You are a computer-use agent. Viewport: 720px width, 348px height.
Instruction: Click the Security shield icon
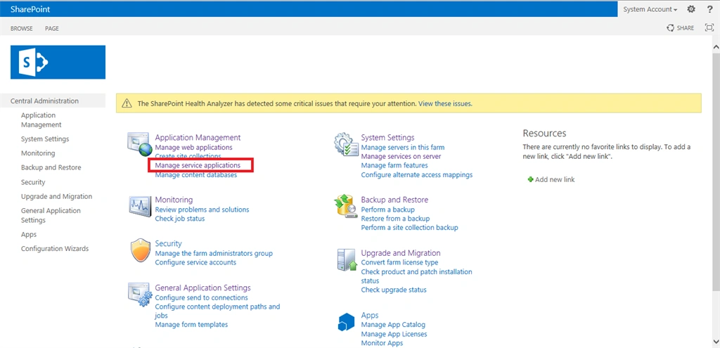tap(141, 250)
